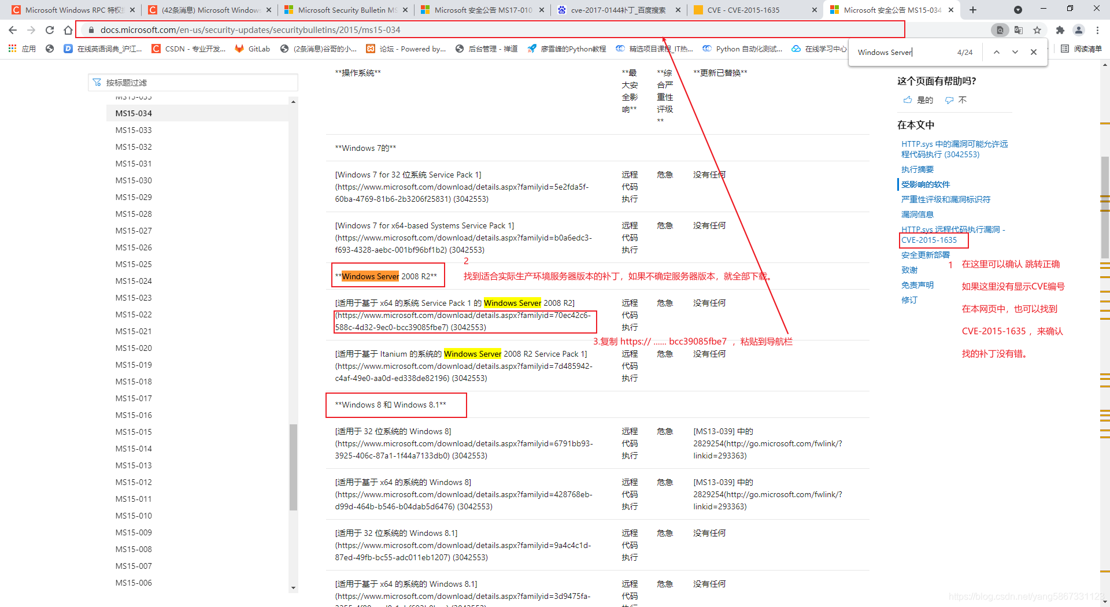Viewport: 1110px width, 607px height.
Task: Open the user profile avatar icon
Action: 1079,30
